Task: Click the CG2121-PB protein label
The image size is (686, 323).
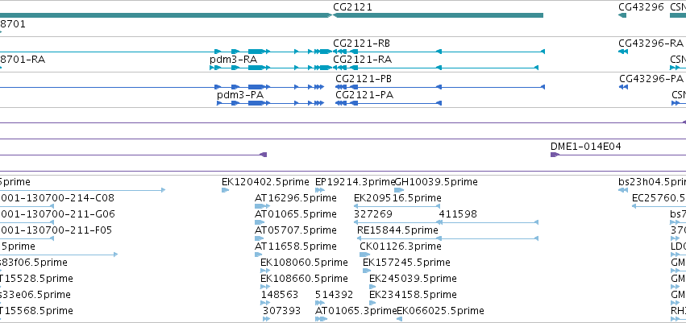Action: point(363,79)
